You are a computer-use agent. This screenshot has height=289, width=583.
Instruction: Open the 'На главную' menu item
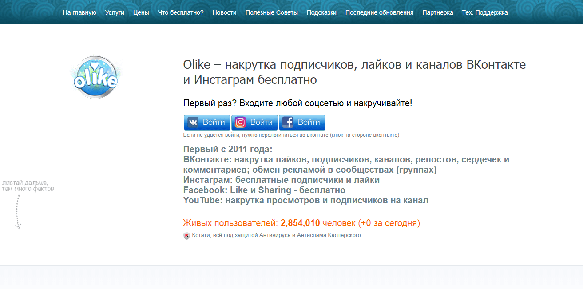pyautogui.click(x=79, y=12)
